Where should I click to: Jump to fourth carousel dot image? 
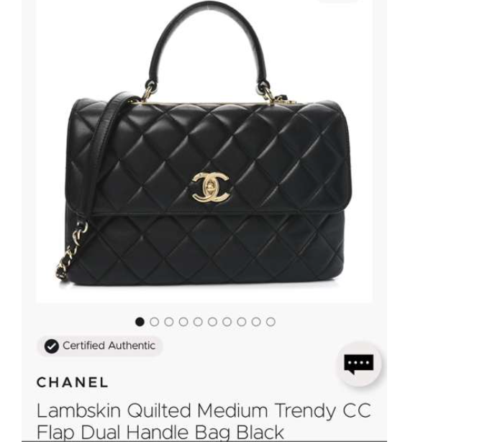click(183, 322)
